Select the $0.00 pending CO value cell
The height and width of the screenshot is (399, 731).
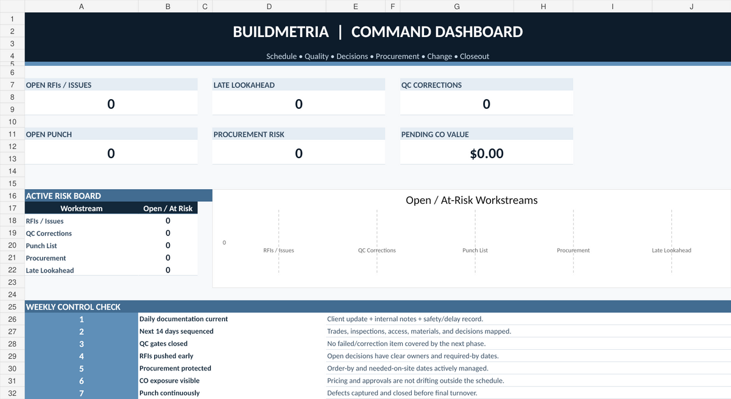486,153
